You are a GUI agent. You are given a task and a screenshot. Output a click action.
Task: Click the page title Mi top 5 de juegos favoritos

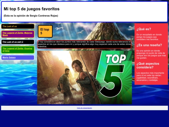click(32, 9)
